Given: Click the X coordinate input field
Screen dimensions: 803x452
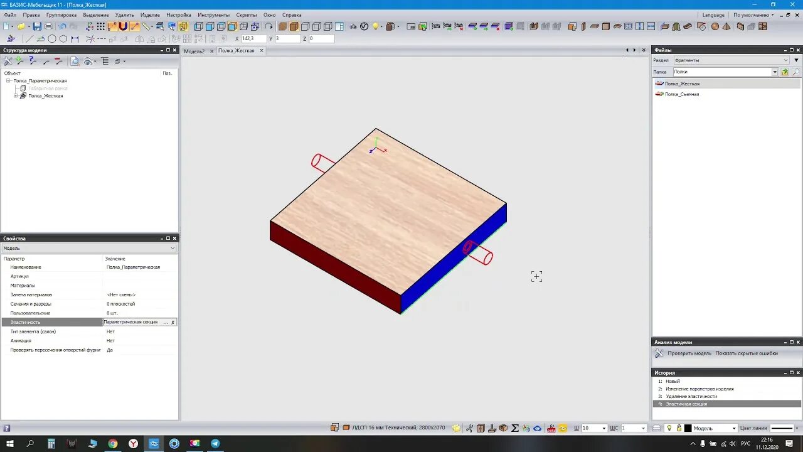Looking at the screenshot, I should click(255, 39).
